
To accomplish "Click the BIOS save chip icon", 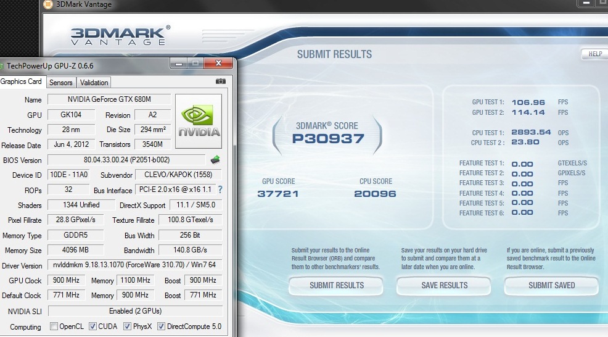I will coord(215,160).
